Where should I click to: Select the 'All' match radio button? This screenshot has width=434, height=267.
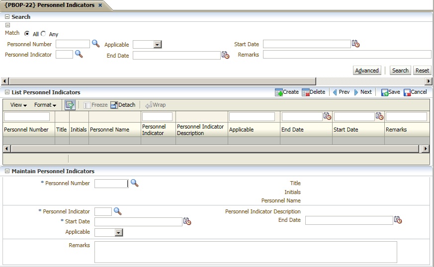coord(27,34)
